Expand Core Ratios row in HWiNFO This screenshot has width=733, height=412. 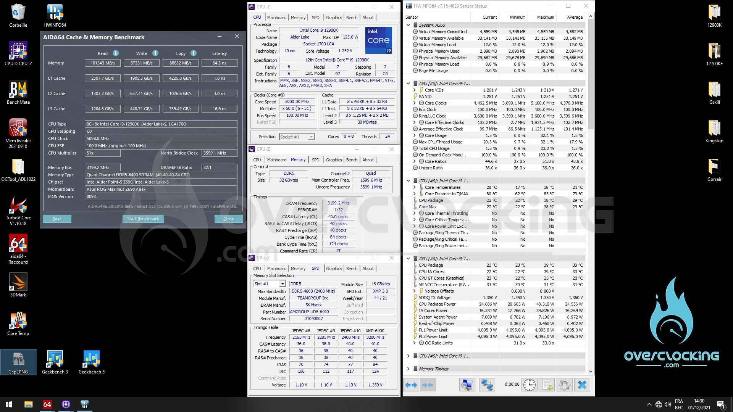(x=414, y=161)
